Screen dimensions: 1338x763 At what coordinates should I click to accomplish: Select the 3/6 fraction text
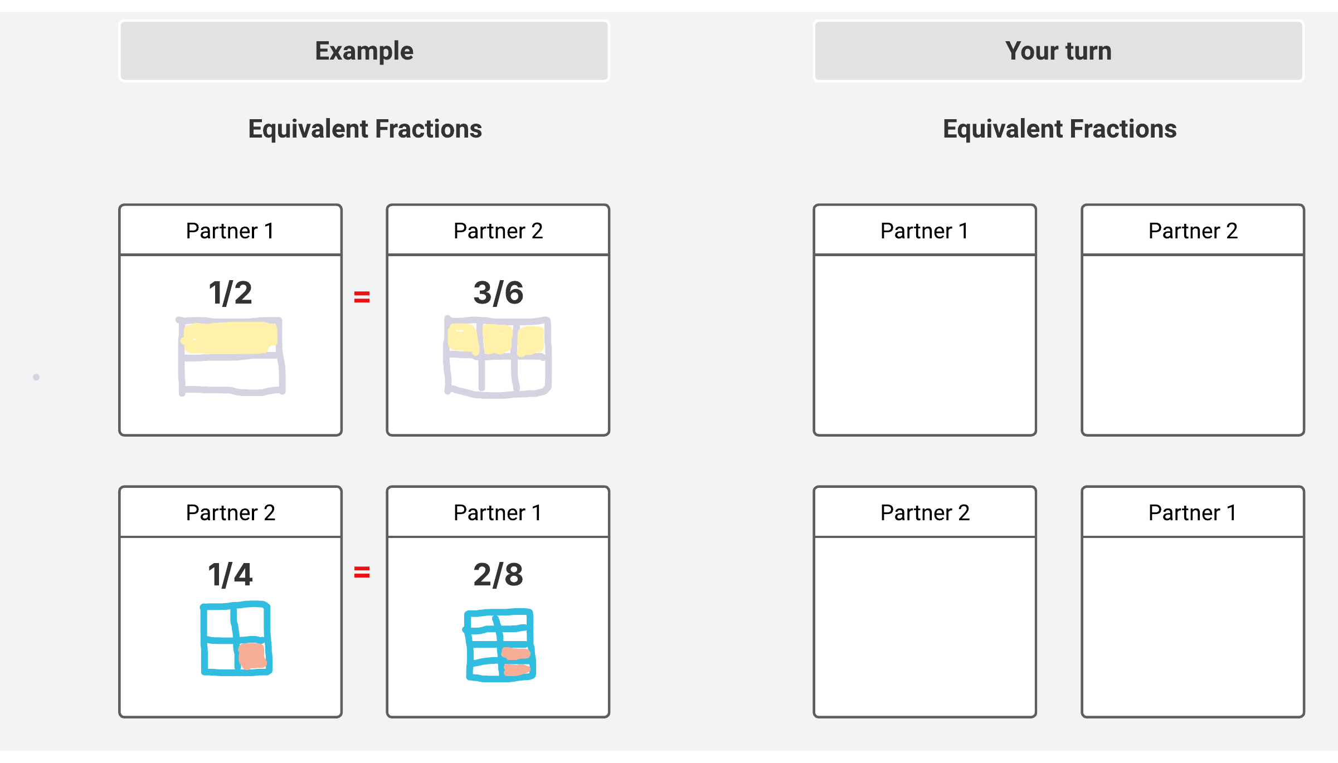point(498,293)
